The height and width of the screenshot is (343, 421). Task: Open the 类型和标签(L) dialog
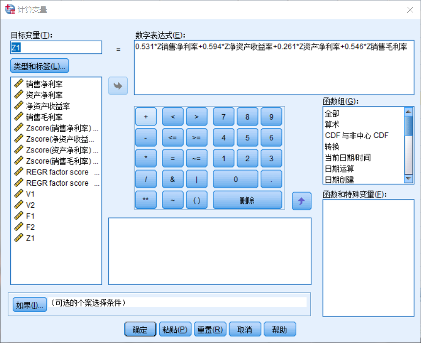39,66
